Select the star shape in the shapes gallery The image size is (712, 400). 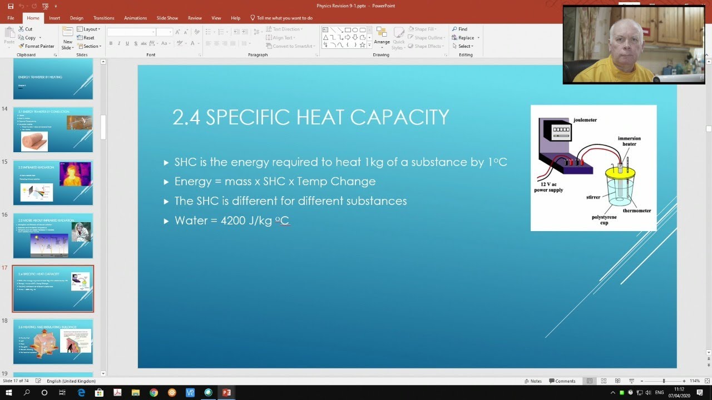pos(362,45)
